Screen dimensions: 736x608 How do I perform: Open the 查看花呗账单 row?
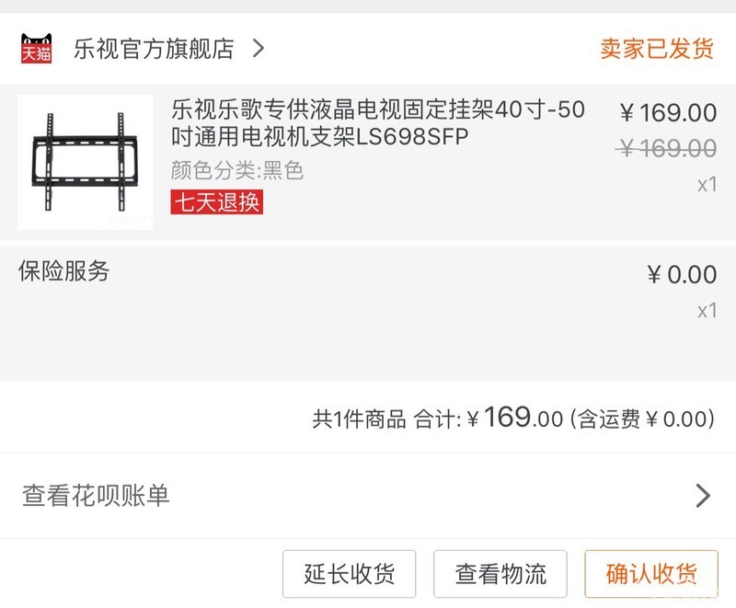(368, 496)
